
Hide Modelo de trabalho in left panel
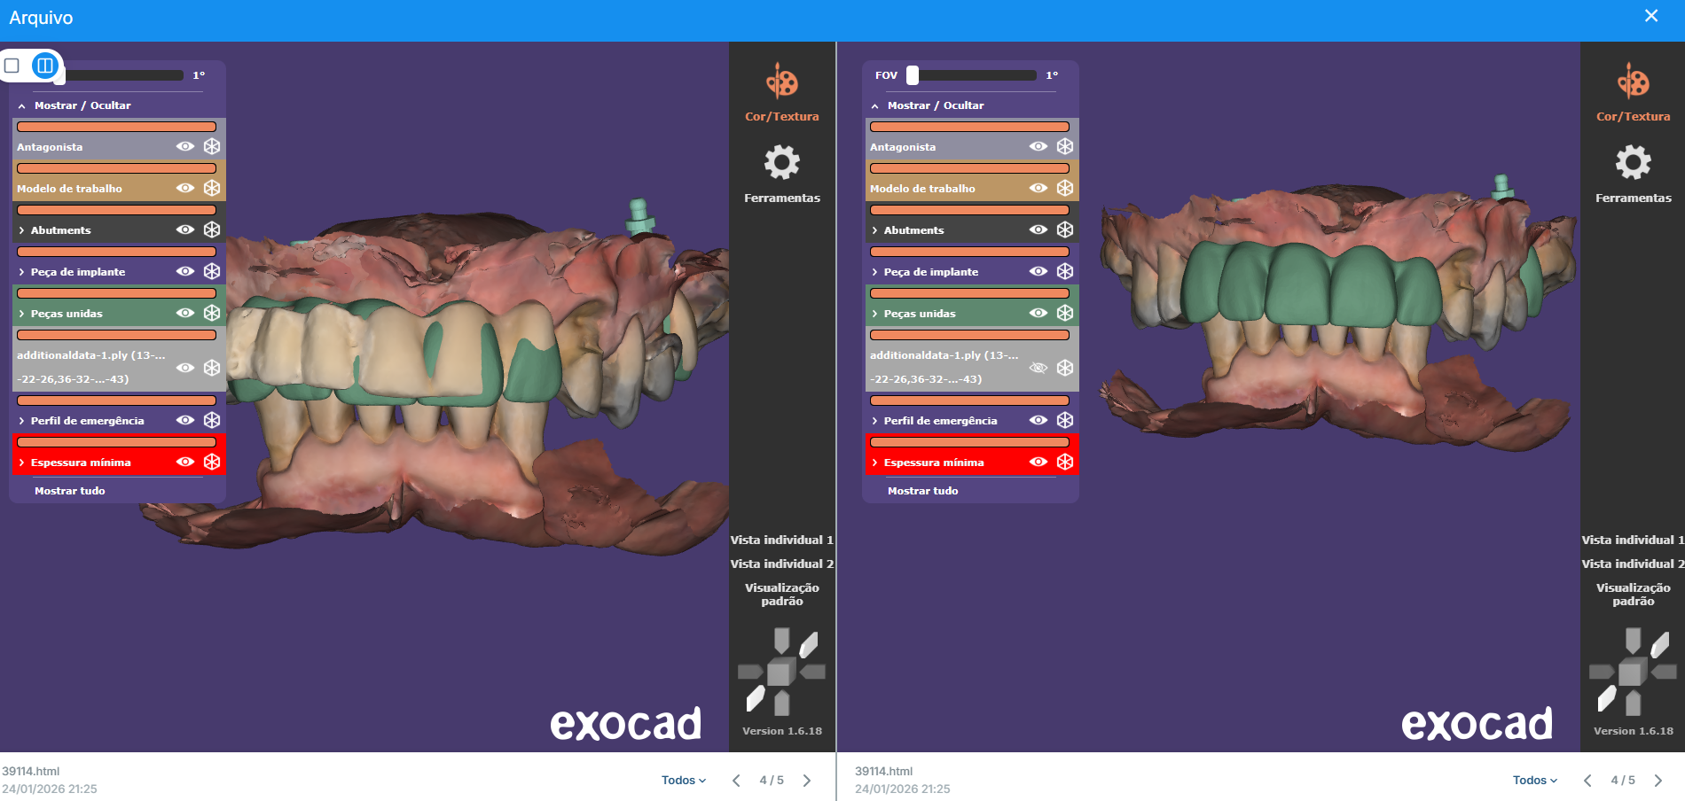click(185, 188)
